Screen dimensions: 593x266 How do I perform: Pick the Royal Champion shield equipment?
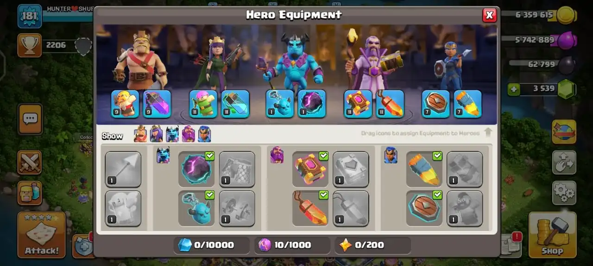point(424,208)
